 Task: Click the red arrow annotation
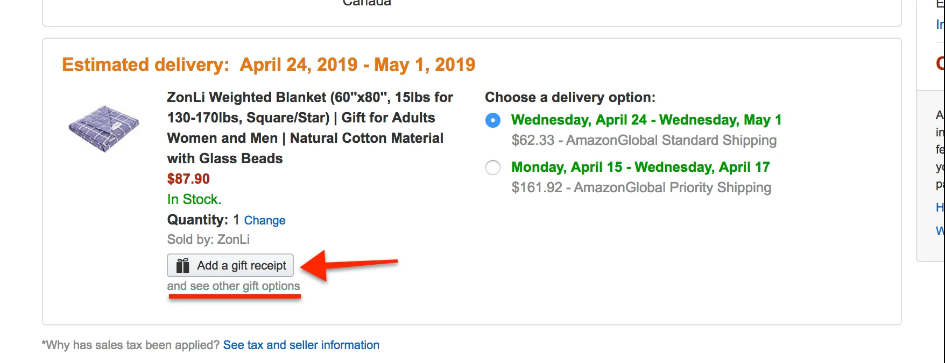(x=349, y=265)
